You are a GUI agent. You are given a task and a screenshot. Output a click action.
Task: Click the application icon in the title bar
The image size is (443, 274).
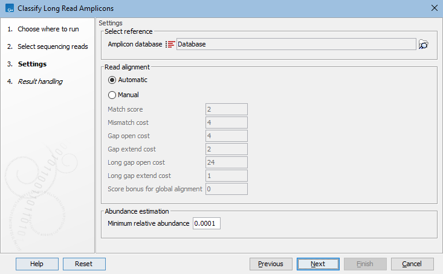(x=8, y=8)
